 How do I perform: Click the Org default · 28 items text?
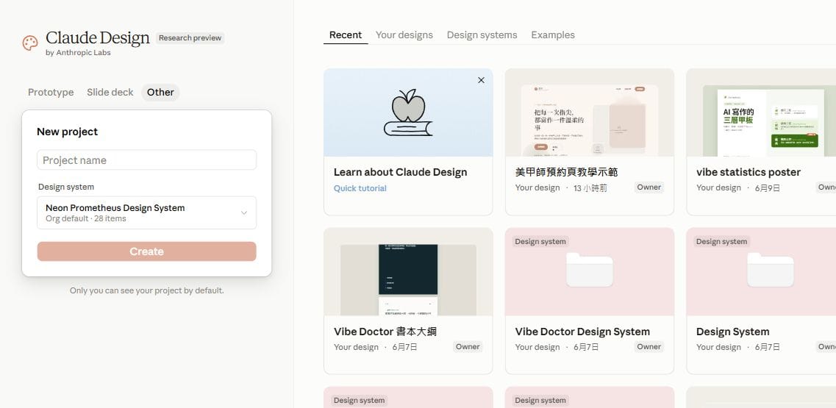[x=86, y=218]
